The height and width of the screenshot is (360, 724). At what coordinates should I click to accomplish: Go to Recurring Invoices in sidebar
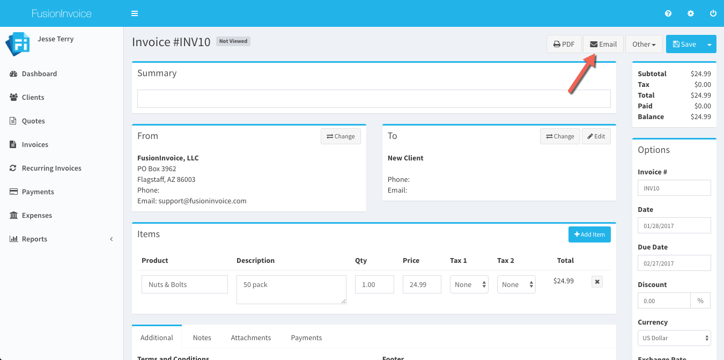(x=51, y=168)
